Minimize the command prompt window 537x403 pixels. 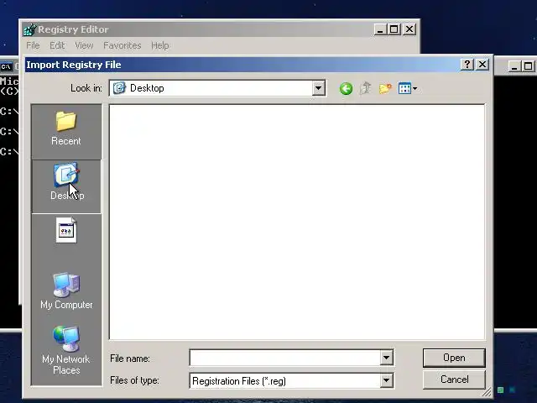click(514, 66)
